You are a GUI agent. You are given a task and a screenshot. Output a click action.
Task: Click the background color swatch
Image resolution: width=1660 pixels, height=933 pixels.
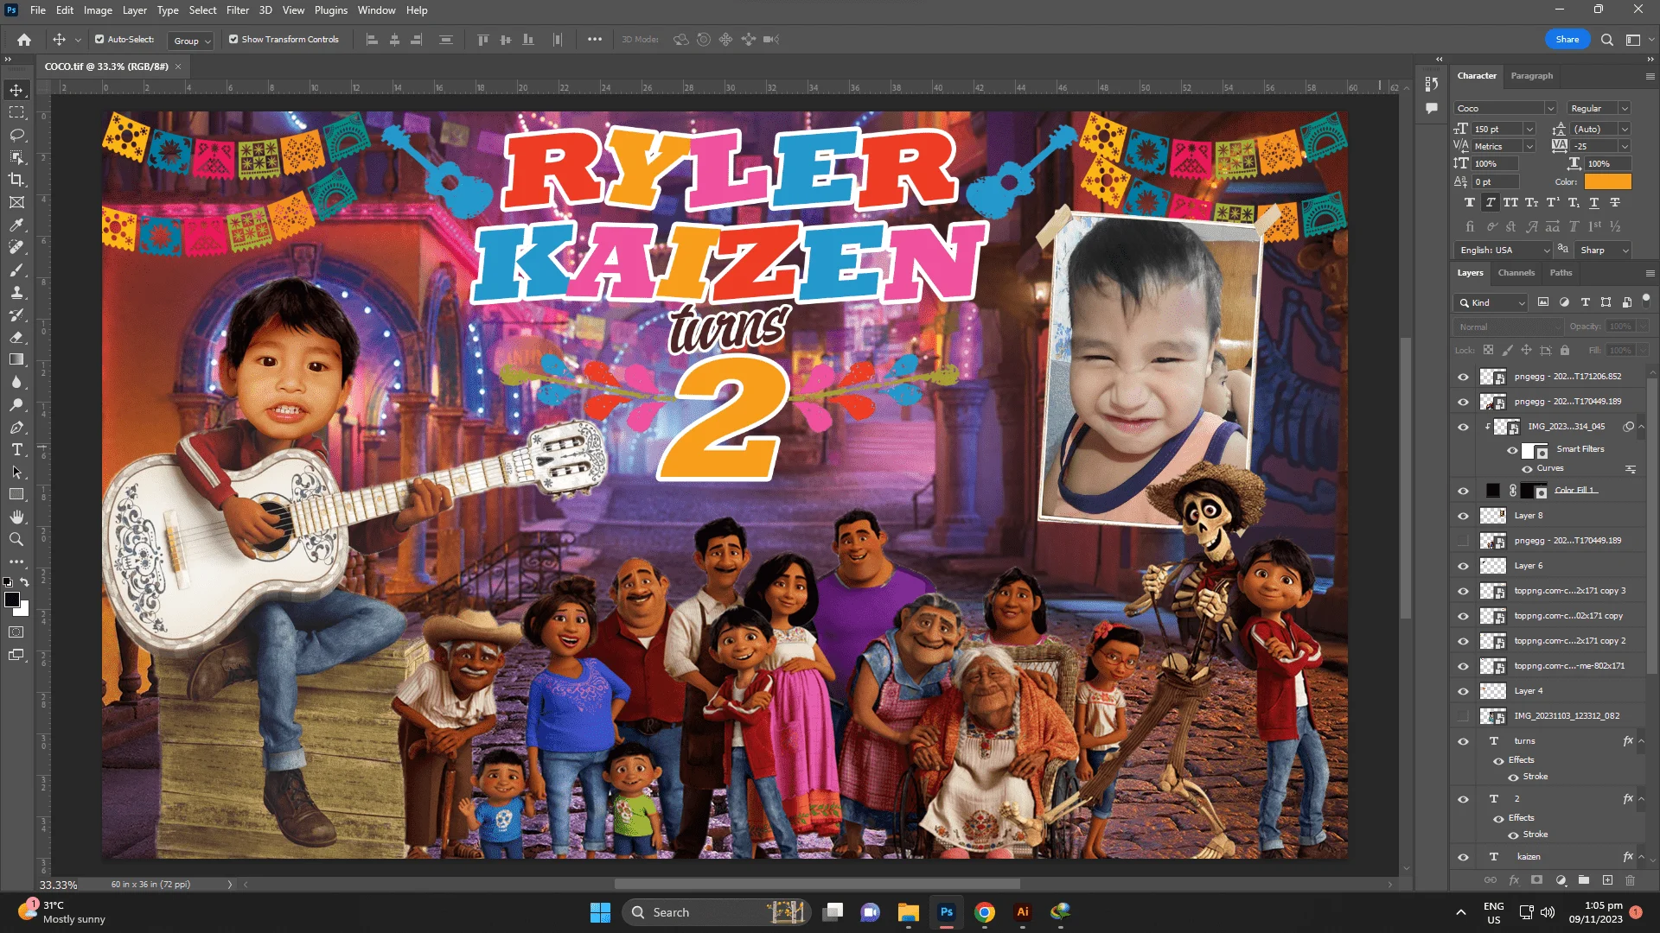click(x=22, y=610)
